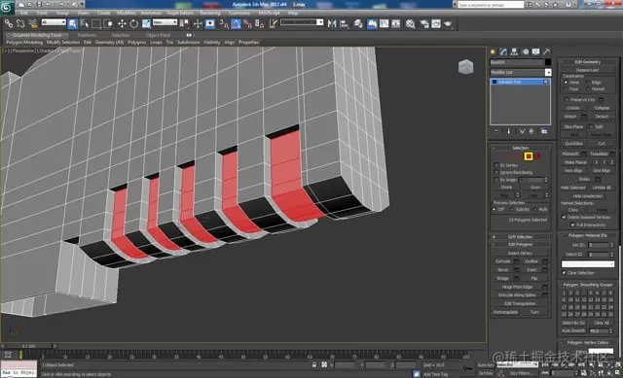
Task: Open the reference coordinate system dropdown
Action: pyautogui.click(x=165, y=22)
